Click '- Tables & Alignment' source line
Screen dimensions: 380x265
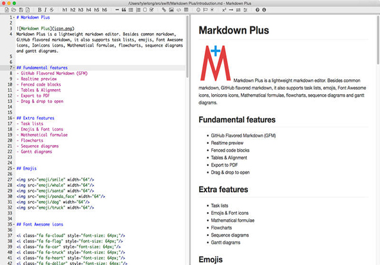click(39, 90)
